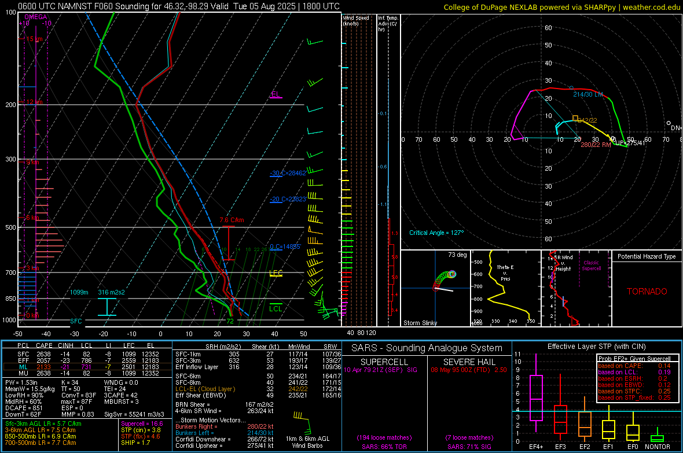683x453 pixels.
Task: Select the magenta EL level marker
Action: point(276,94)
